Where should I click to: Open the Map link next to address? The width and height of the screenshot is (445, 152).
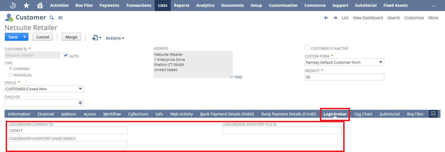point(239,77)
